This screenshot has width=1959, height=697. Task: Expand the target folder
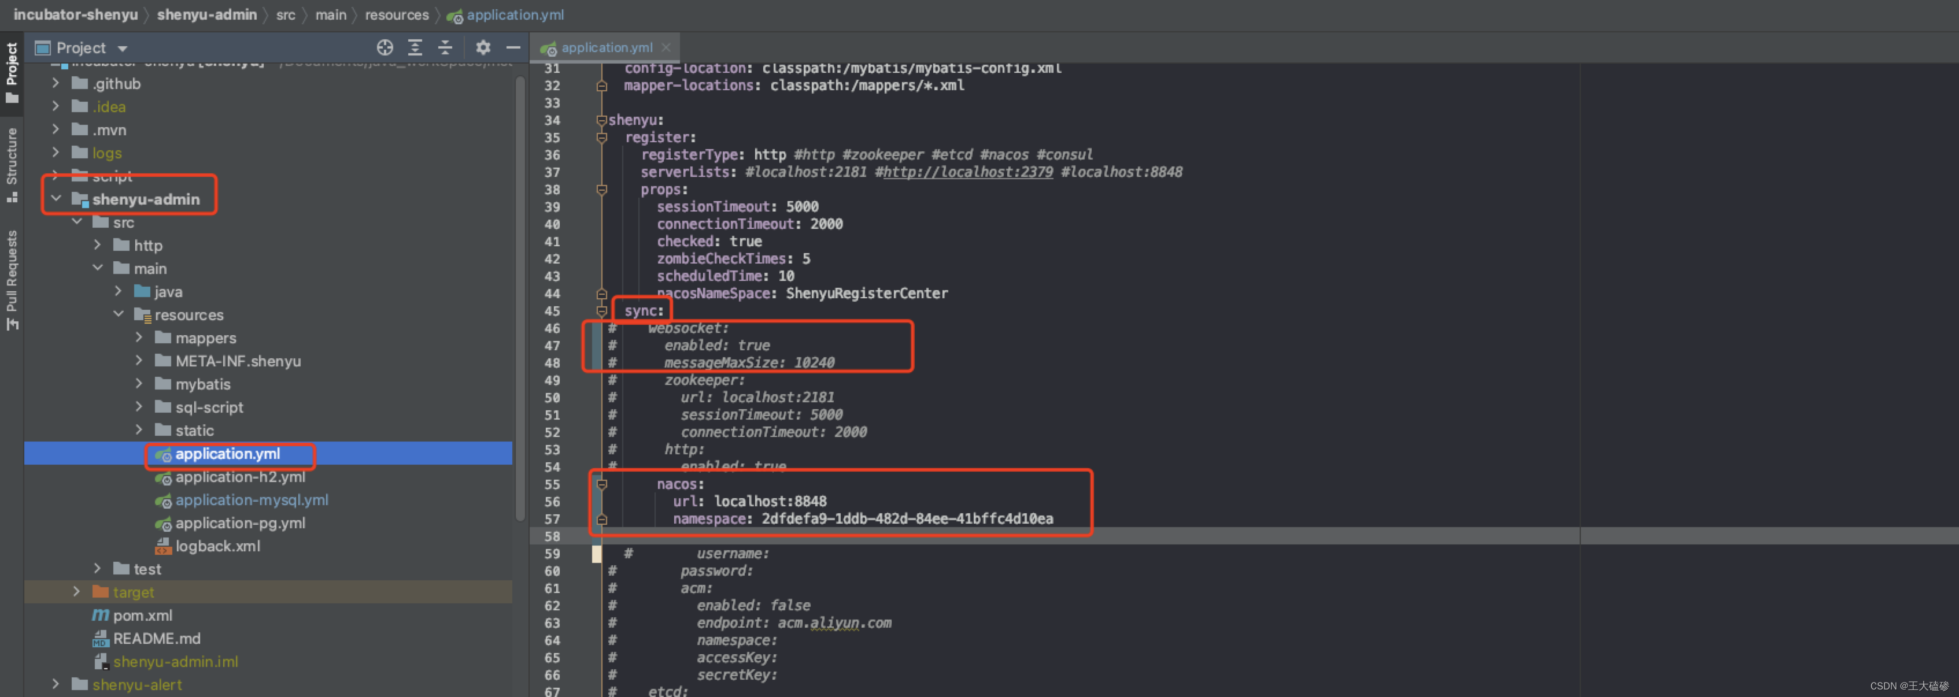[77, 591]
